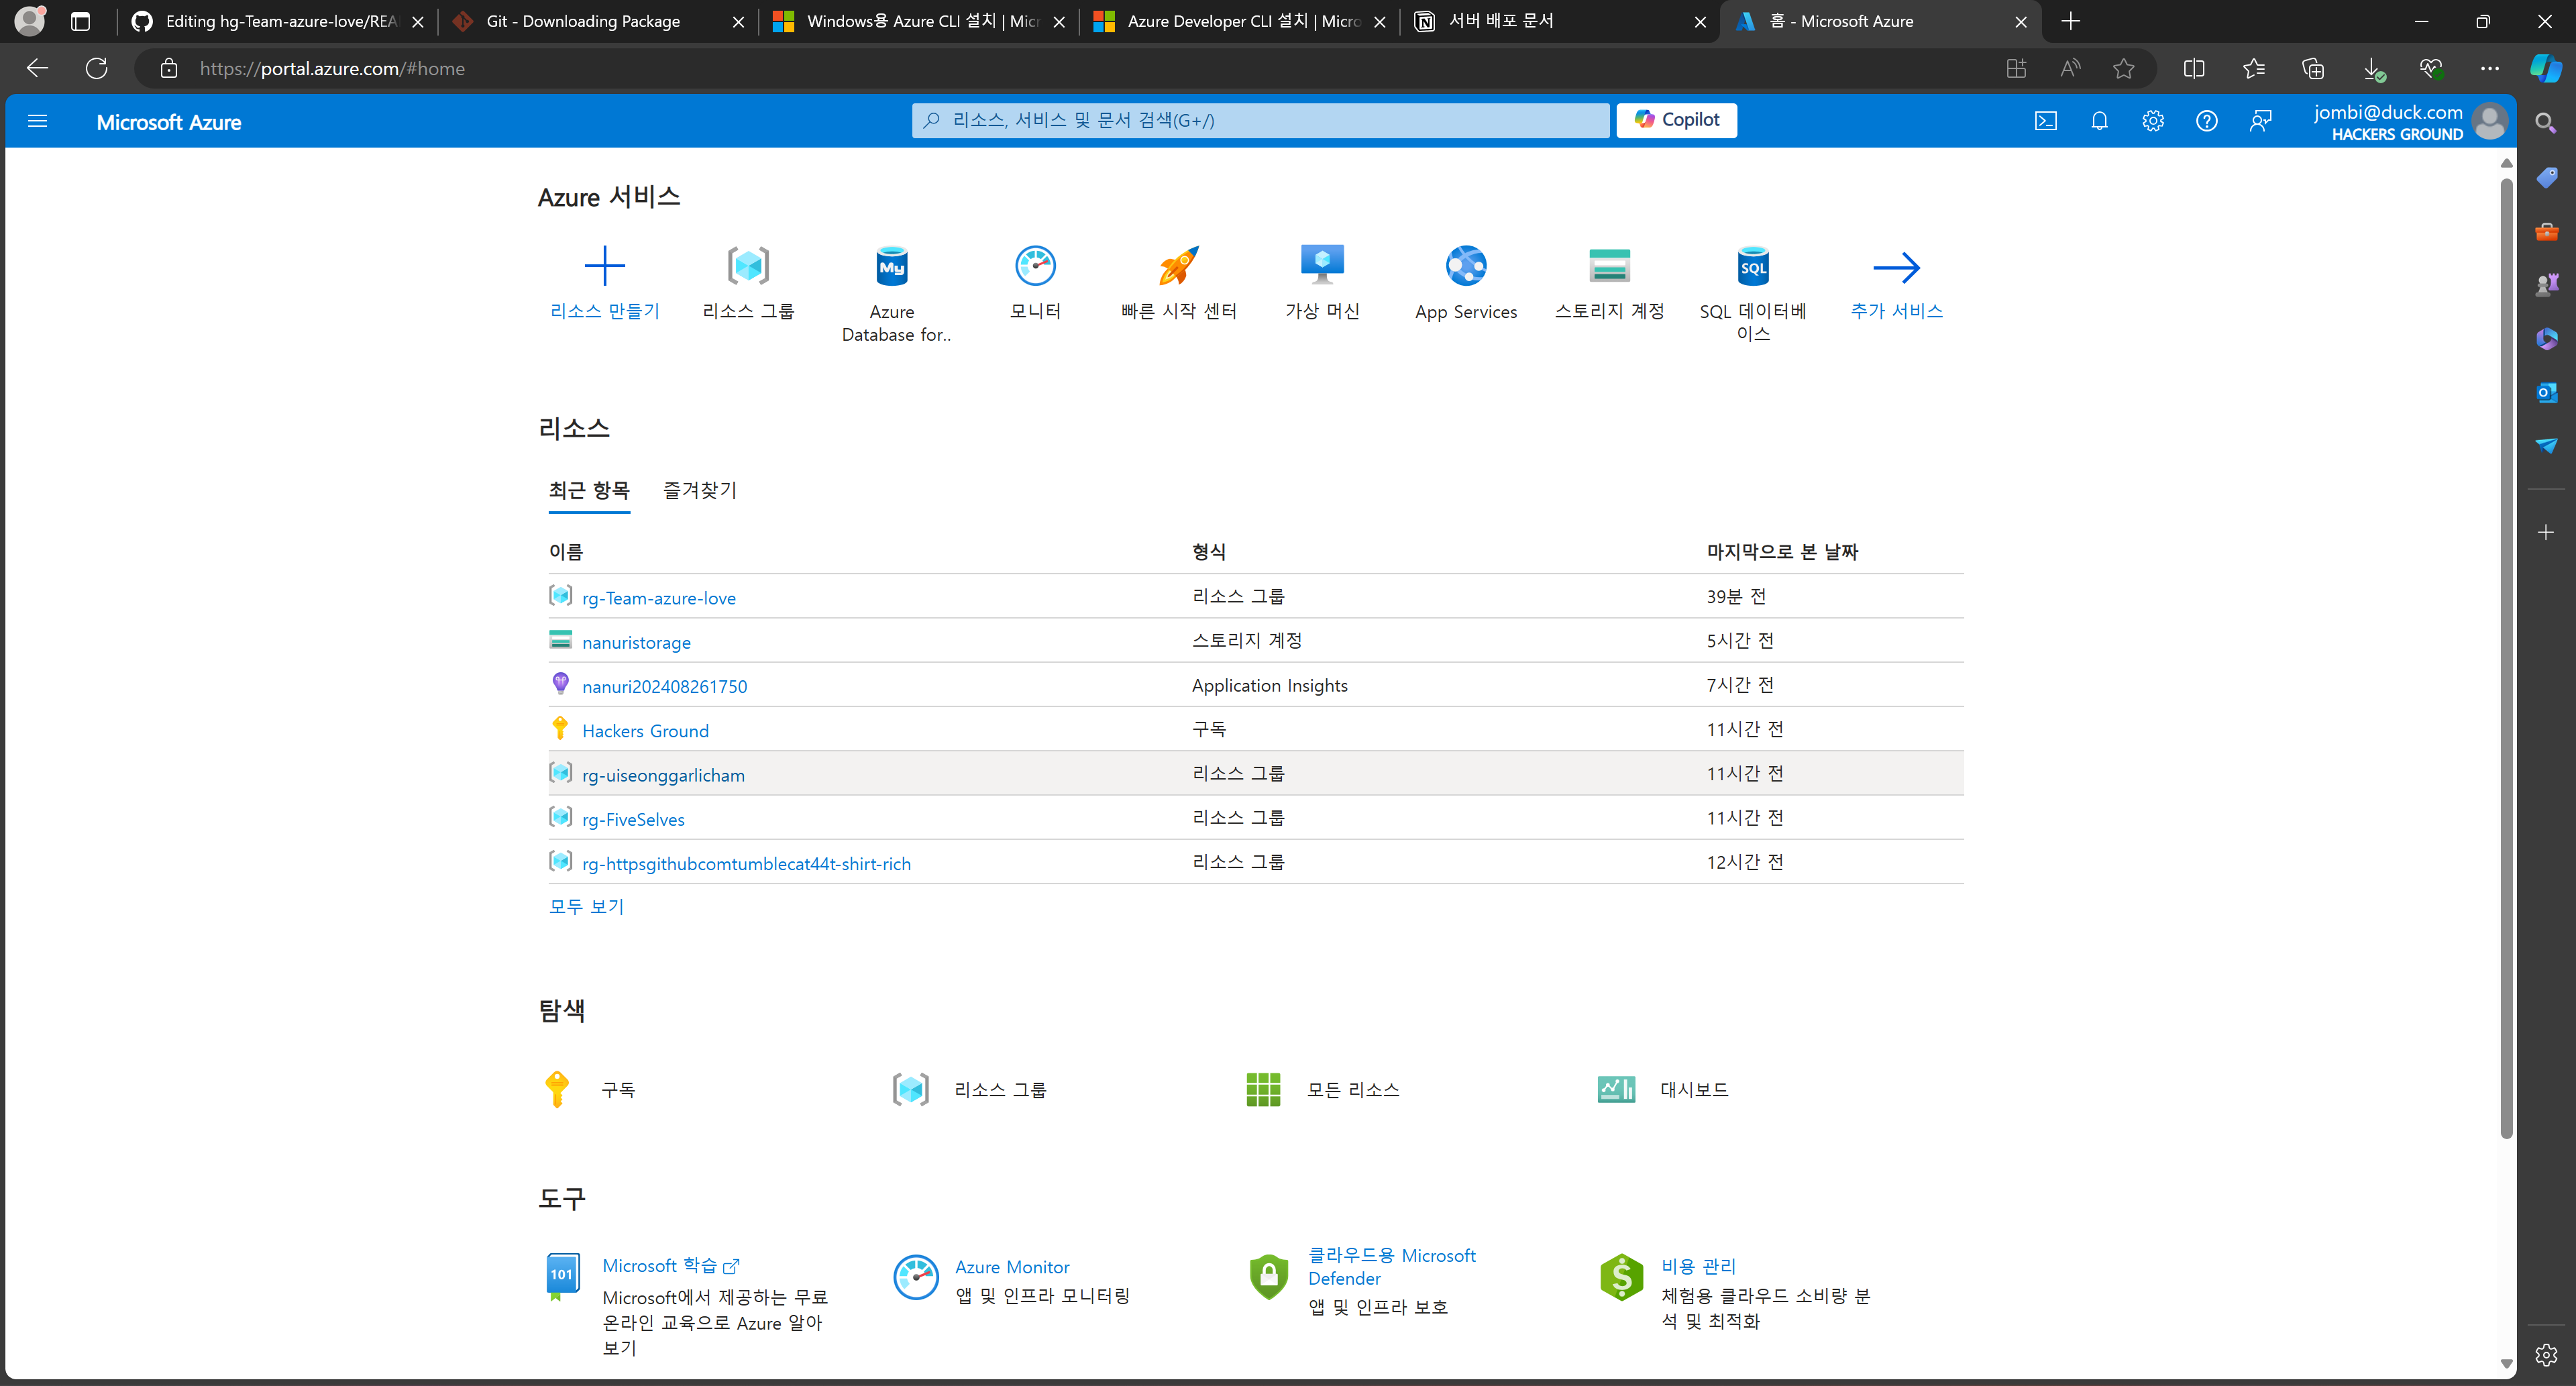
Task: Open portal settings gear in header
Action: tap(2152, 121)
